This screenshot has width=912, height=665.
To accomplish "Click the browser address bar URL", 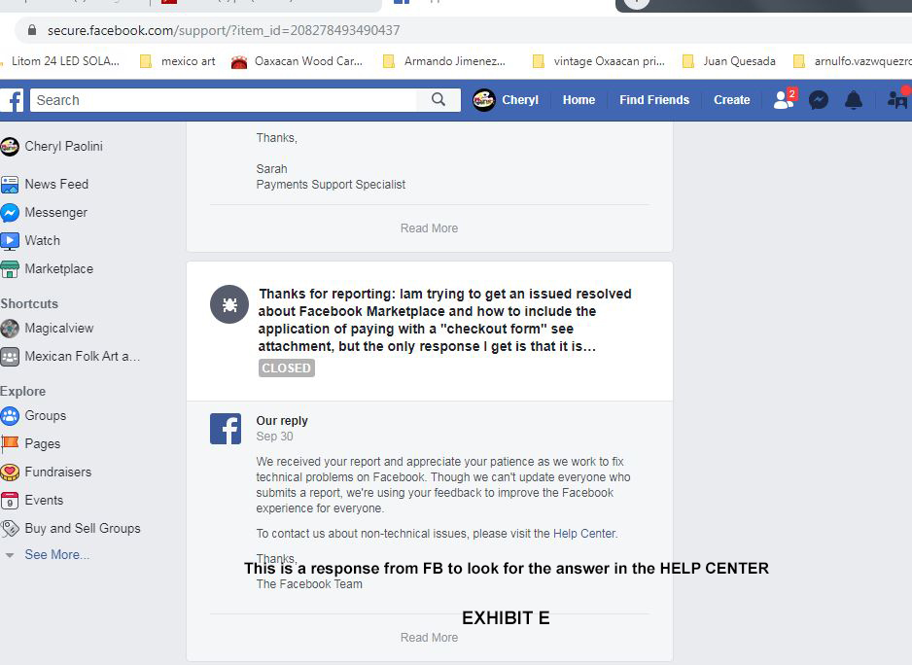I will point(224,30).
